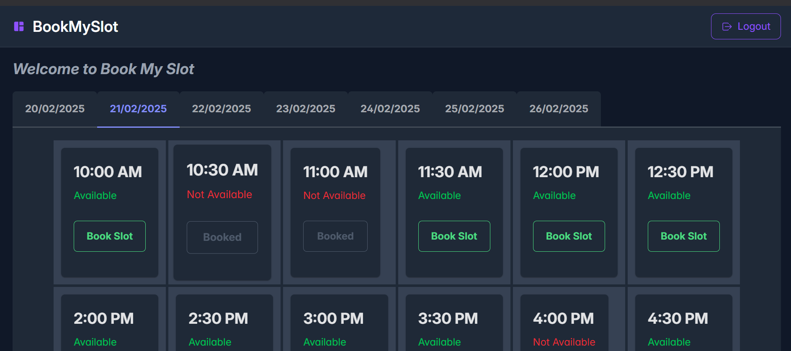Image resolution: width=791 pixels, height=351 pixels.
Task: Click the 3:30 PM time heading
Action: tap(448, 318)
